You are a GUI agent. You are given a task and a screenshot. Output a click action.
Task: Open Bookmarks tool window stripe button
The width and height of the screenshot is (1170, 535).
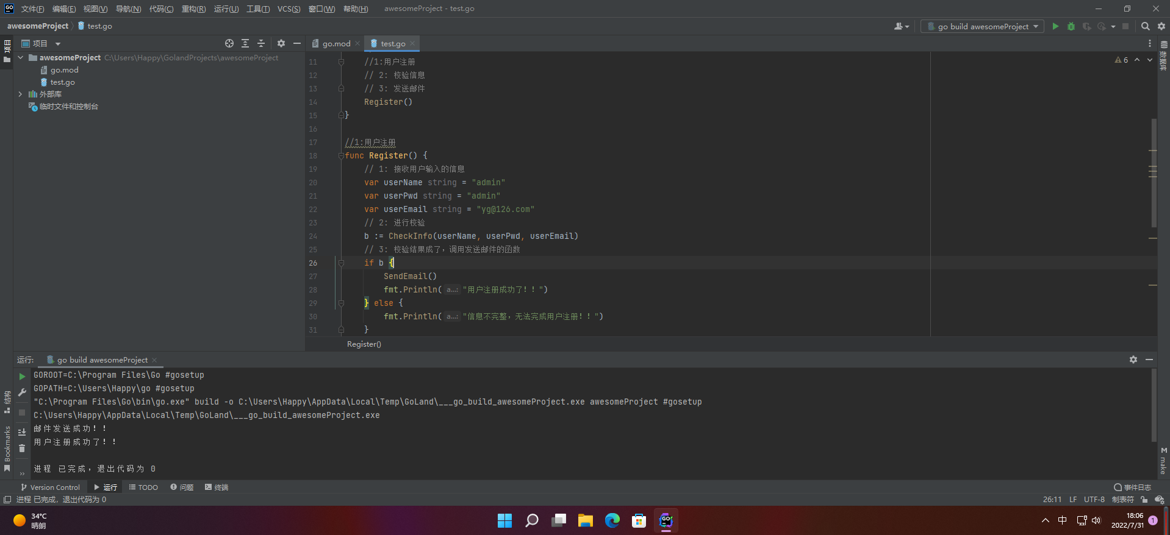coord(7,449)
